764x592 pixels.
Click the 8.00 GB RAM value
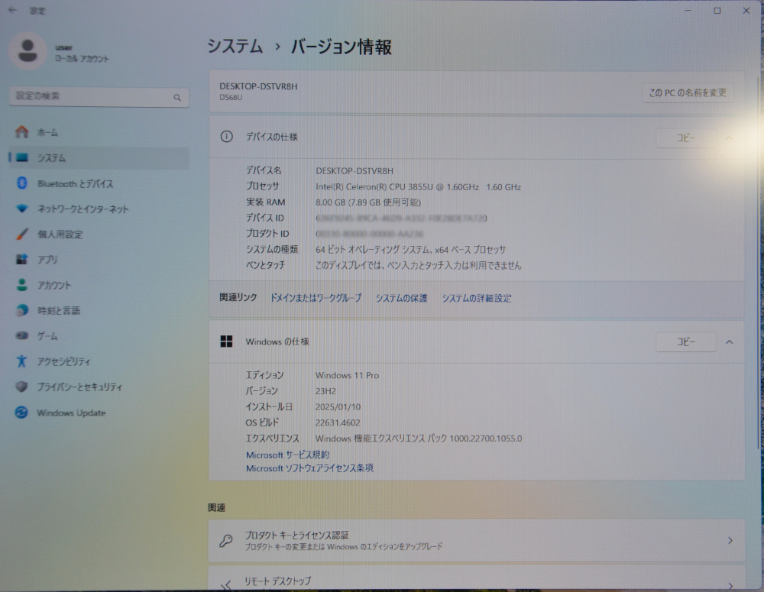368,202
